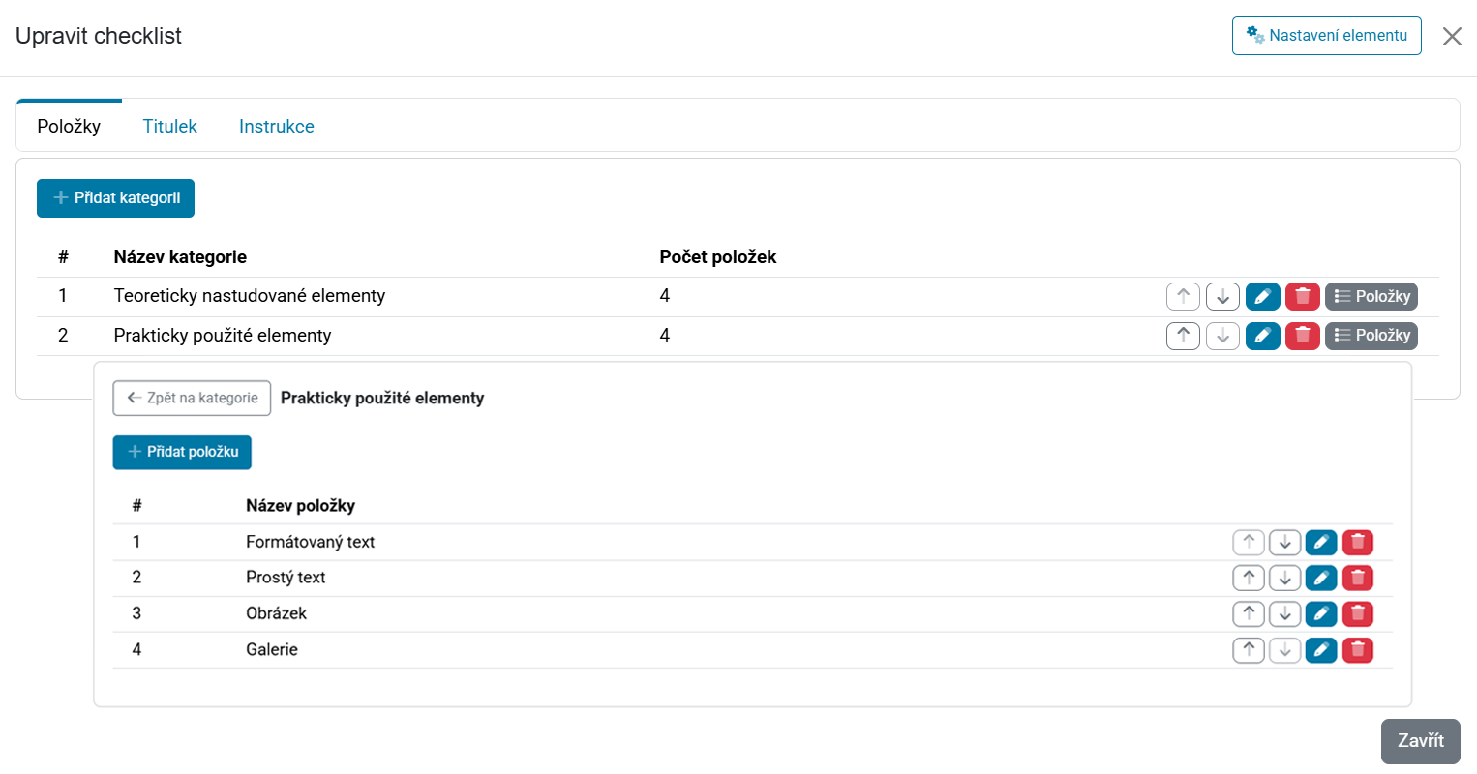
Task: Move the Galerie item up
Action: click(x=1249, y=650)
